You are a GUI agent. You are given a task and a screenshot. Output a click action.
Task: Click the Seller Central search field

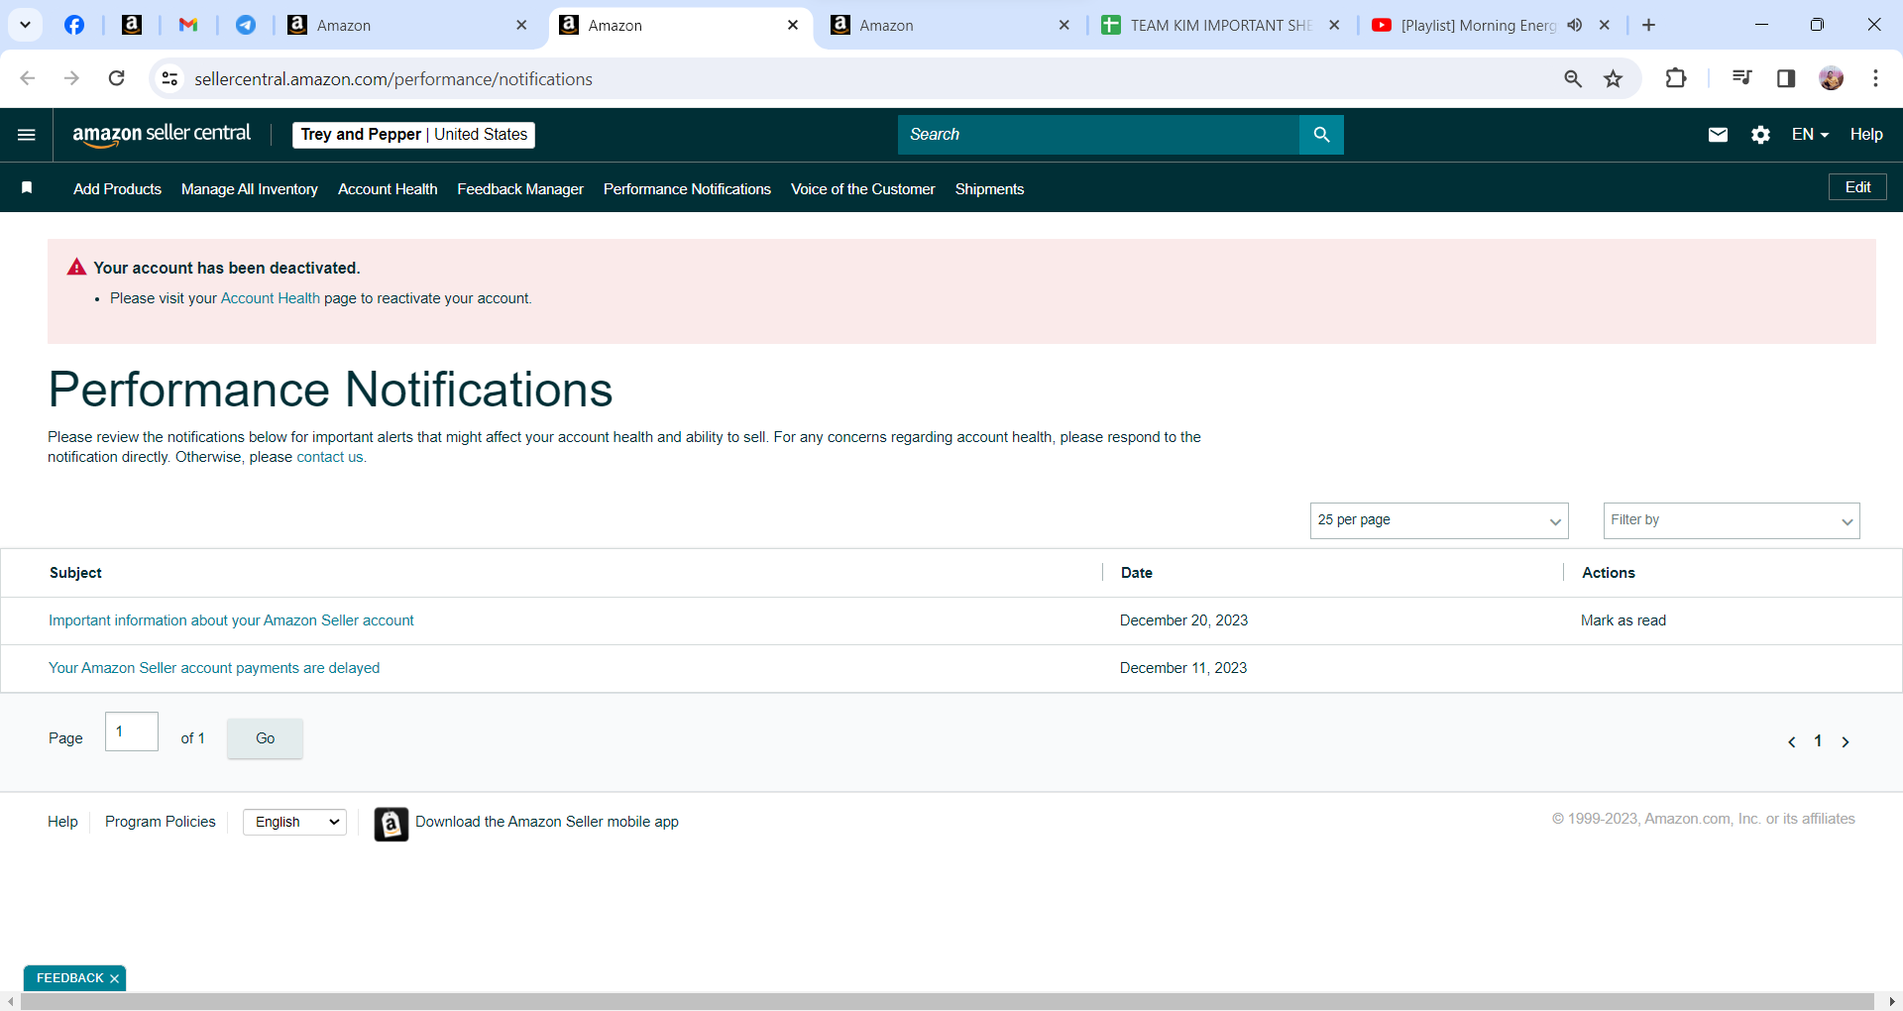point(1098,135)
